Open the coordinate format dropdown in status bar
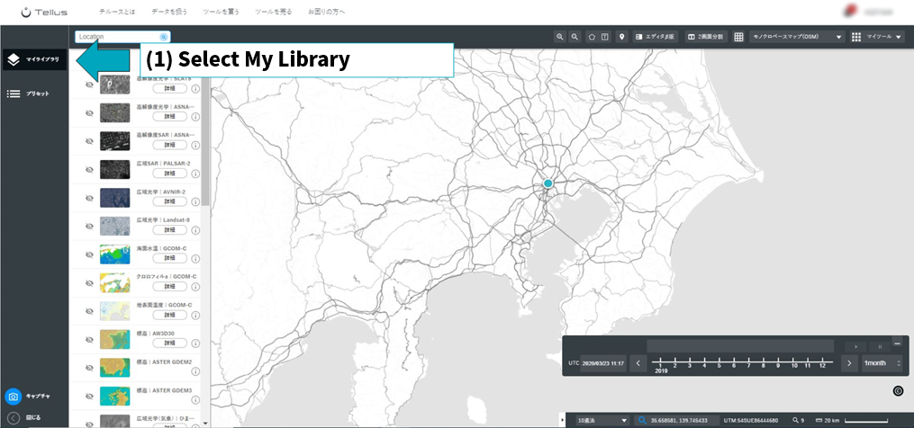Screen dimensions: 914x428 click(x=602, y=420)
